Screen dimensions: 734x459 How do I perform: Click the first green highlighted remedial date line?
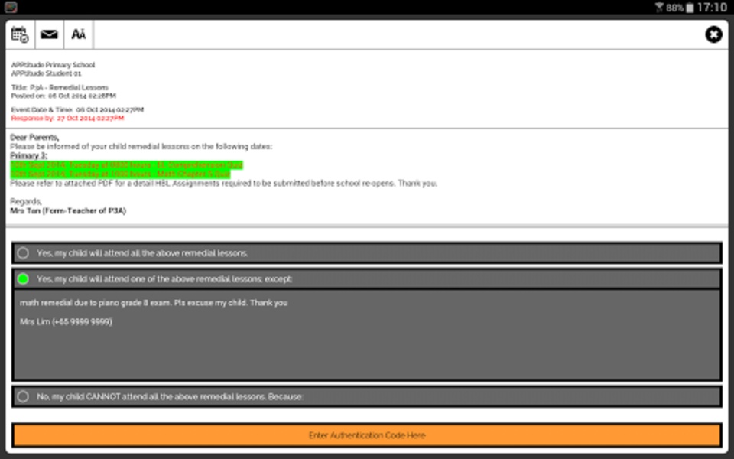tap(126, 165)
